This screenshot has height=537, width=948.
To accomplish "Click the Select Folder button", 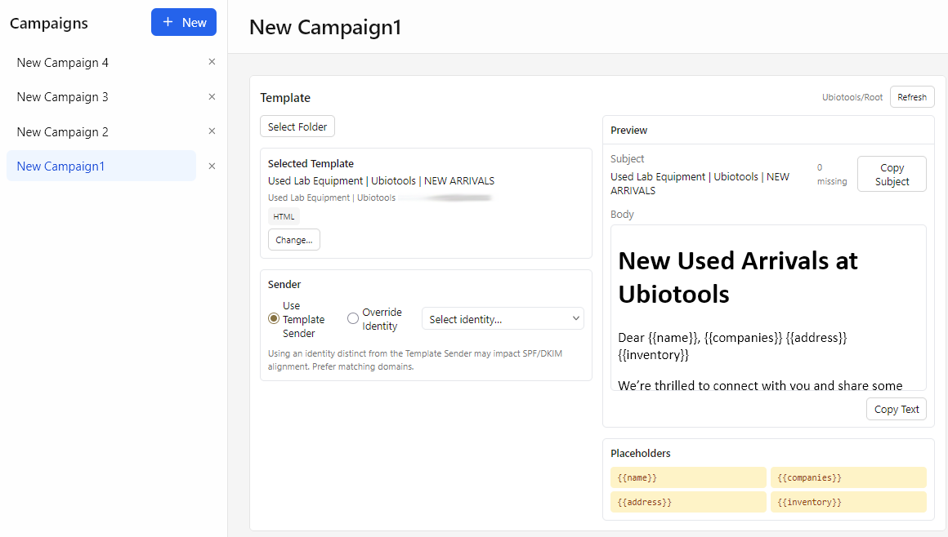I will (297, 126).
